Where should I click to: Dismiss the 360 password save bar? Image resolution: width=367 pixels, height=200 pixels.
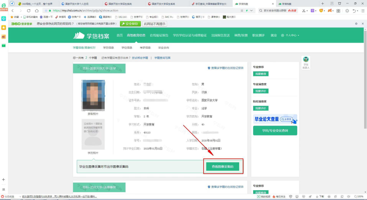[363, 24]
